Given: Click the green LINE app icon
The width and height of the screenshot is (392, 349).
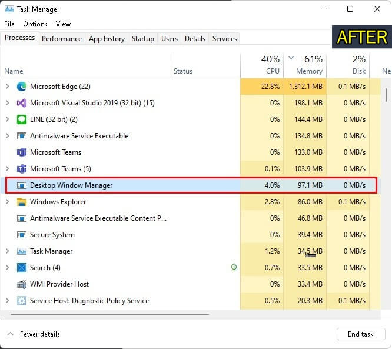Looking at the screenshot, I should point(22,119).
